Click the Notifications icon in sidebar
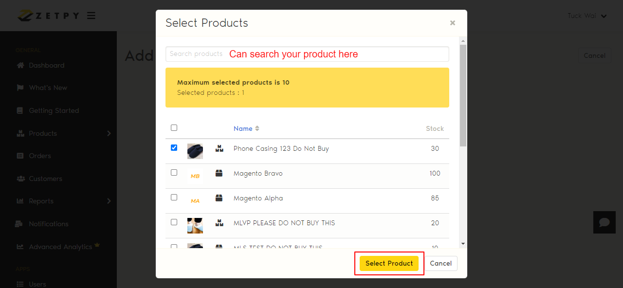Viewport: 623px width, 288px height. coord(20,224)
